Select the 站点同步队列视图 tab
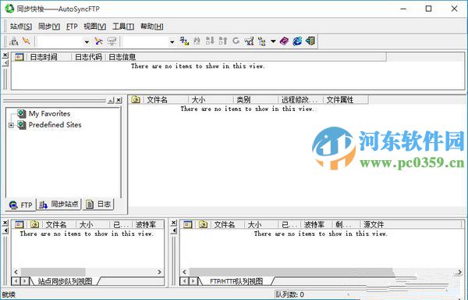Screen dimensions: 468x300 (x=65, y=281)
